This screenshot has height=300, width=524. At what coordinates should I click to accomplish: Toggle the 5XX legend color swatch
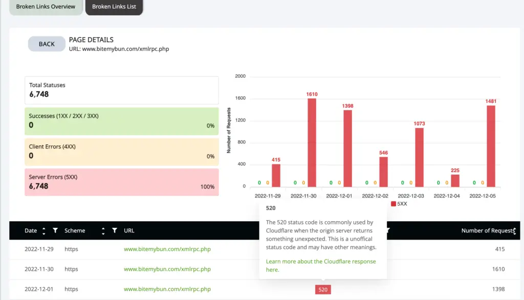coord(394,204)
